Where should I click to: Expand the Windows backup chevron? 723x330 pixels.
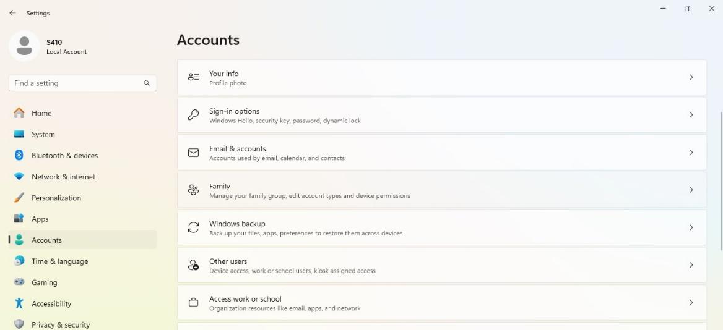(691, 227)
